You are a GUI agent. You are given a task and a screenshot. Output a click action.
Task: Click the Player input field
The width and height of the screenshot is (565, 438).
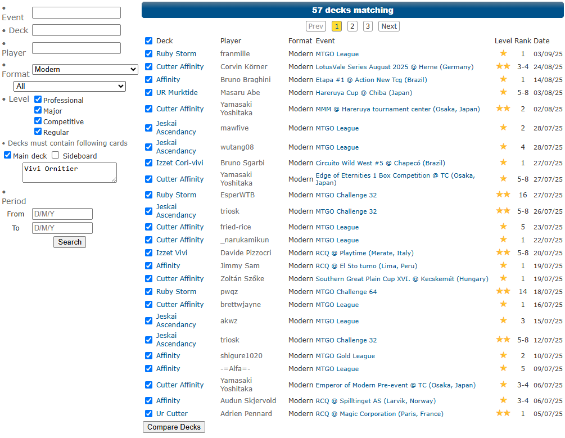(x=76, y=48)
